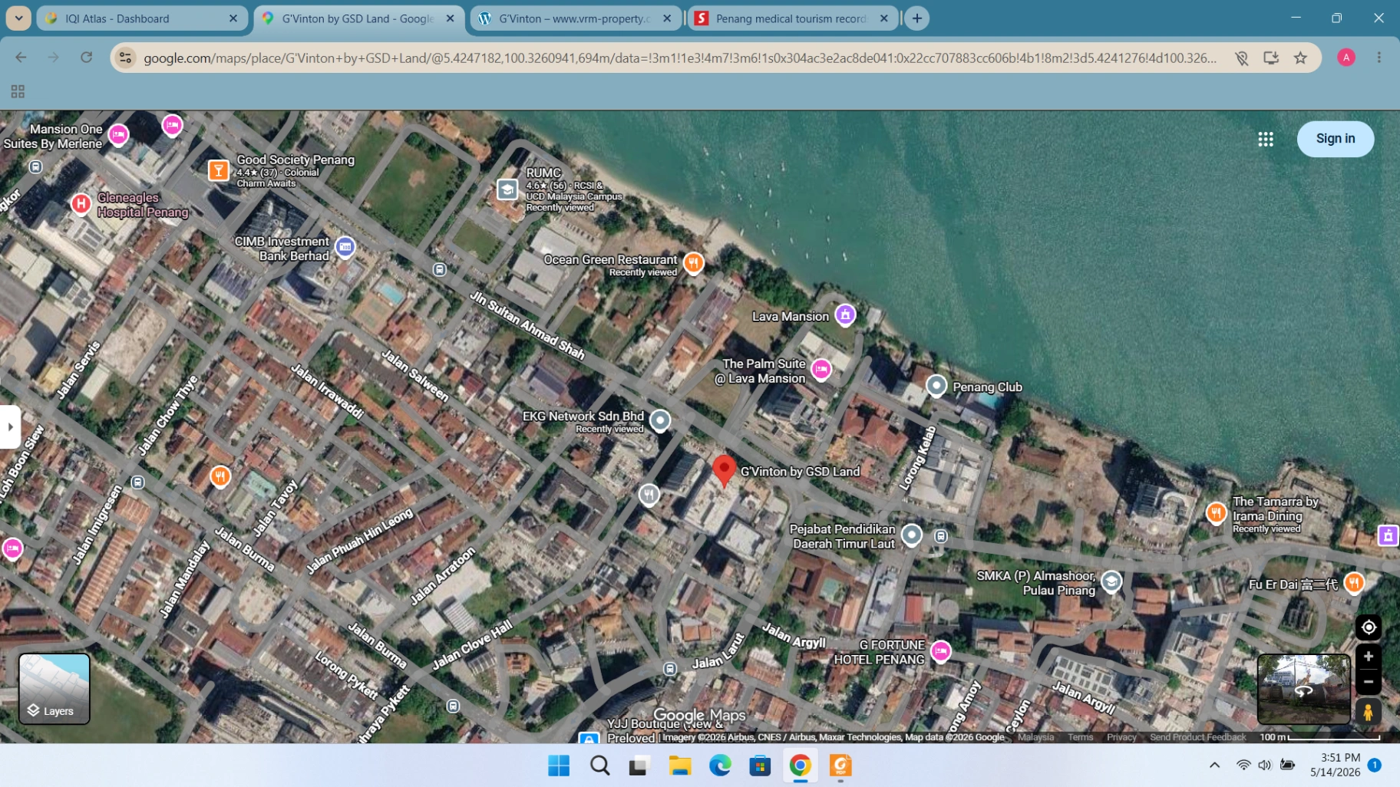Open the Google apps grid
The height and width of the screenshot is (787, 1400).
click(1266, 139)
